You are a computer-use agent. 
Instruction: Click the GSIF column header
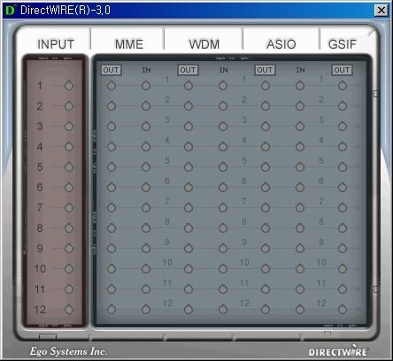pos(343,44)
